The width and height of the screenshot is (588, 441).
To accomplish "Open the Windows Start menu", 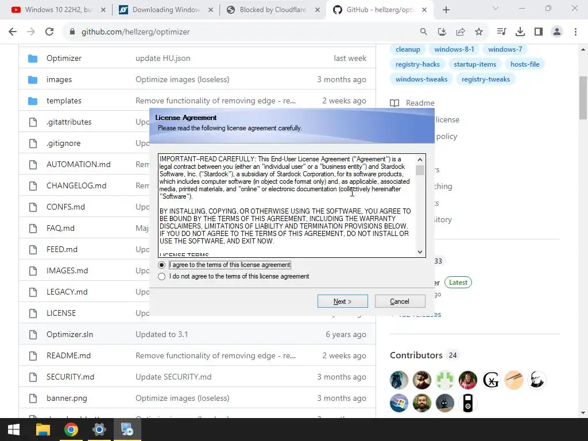I will pos(14,430).
